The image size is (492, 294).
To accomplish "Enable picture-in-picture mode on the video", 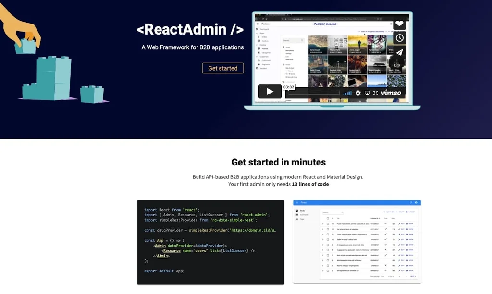I will (368, 93).
